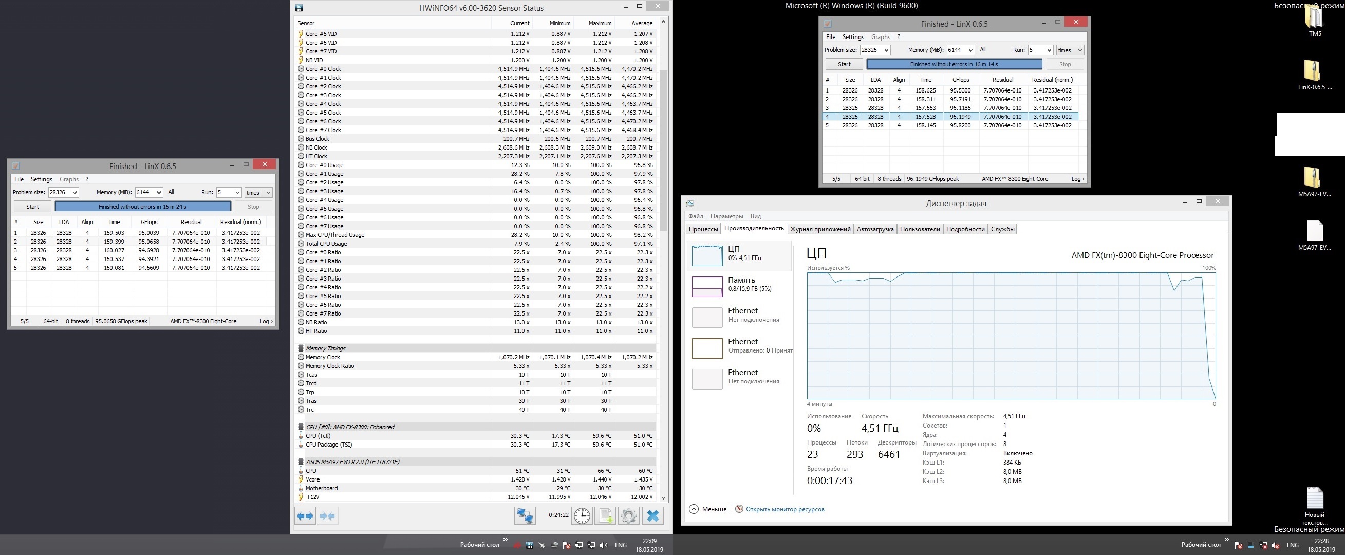Click HWiNFO expand columns arrows icon

coord(305,516)
